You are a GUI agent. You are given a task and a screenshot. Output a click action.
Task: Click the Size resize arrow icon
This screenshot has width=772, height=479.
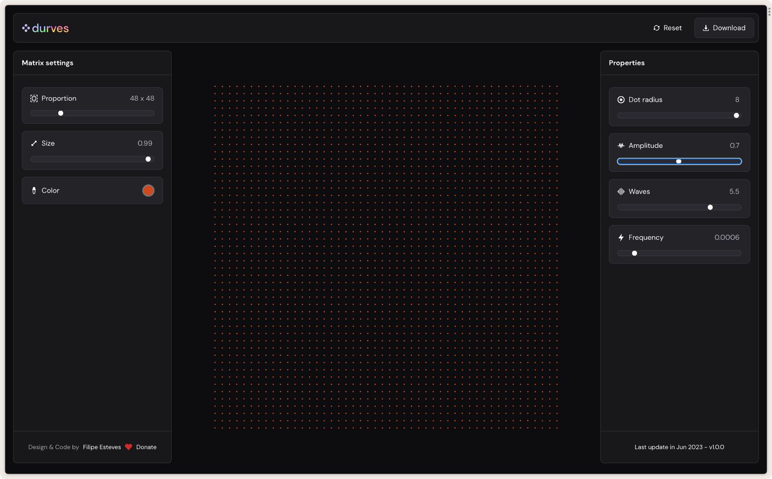(x=34, y=143)
